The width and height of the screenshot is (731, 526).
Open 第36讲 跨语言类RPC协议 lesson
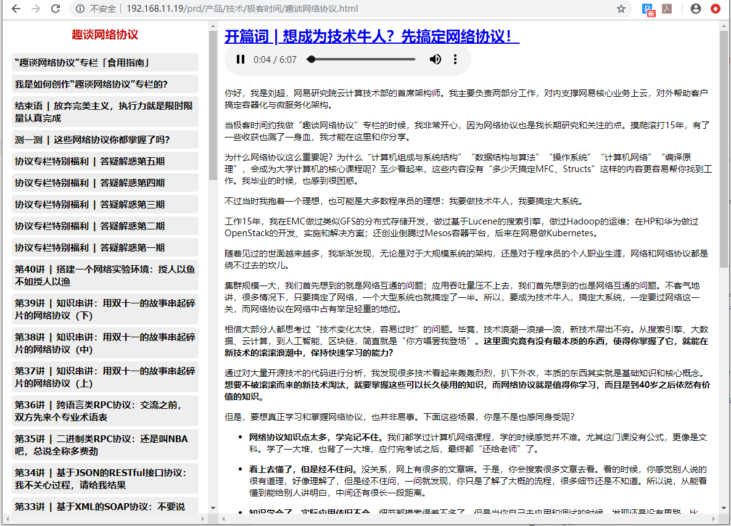point(105,411)
